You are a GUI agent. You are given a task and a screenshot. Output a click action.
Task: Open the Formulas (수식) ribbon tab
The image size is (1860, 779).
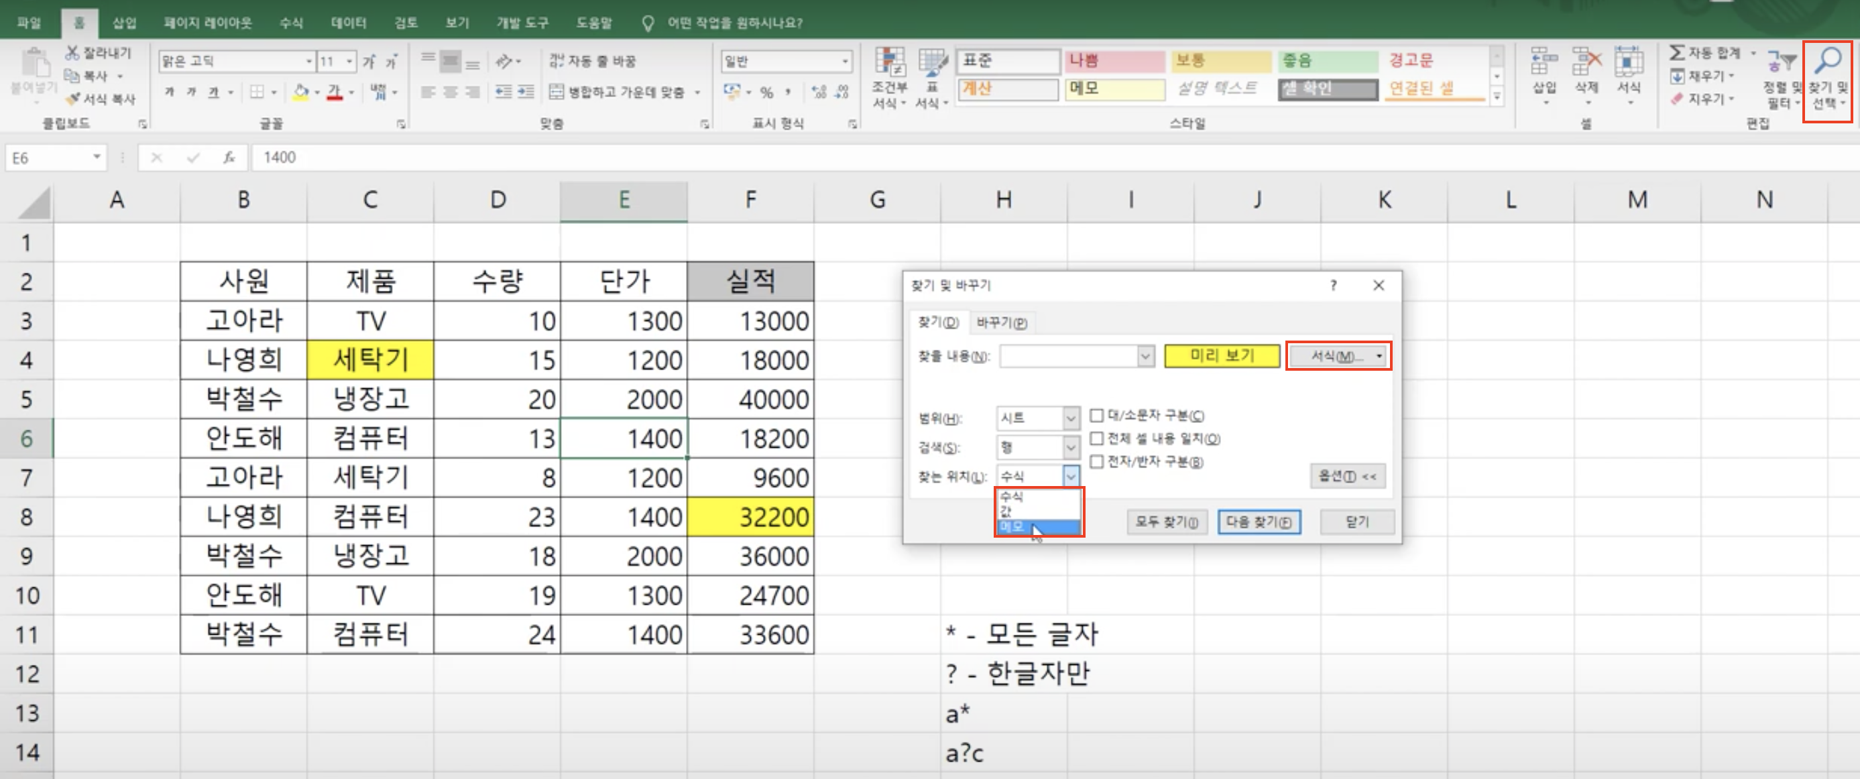click(x=291, y=22)
